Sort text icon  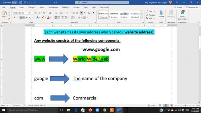coord(89,13)
